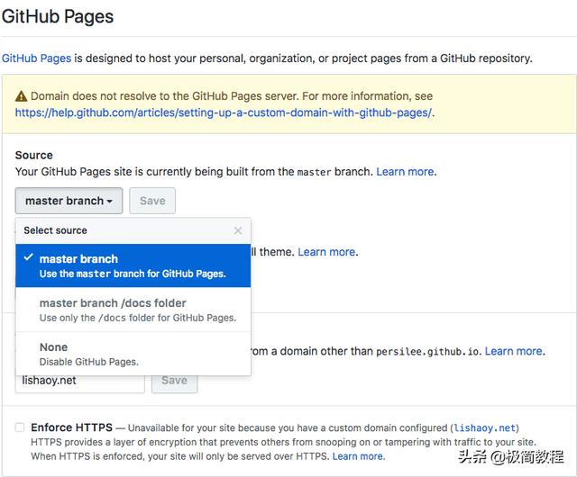Click persilee.github.io domain text

[x=429, y=352]
